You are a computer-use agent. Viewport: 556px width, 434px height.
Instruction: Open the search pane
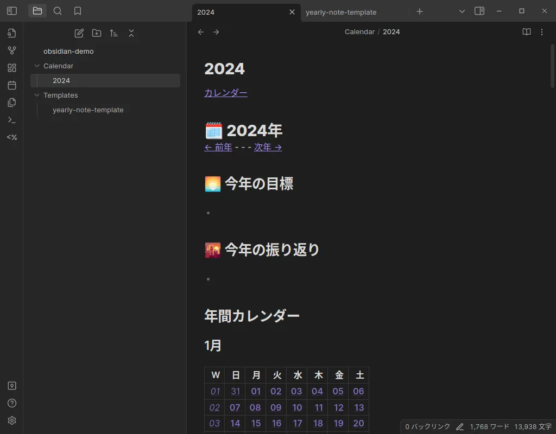pyautogui.click(x=58, y=11)
